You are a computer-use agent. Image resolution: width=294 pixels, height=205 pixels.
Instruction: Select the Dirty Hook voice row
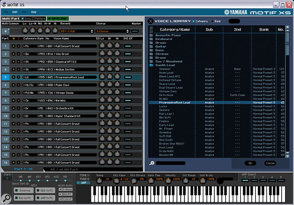(x=217, y=95)
